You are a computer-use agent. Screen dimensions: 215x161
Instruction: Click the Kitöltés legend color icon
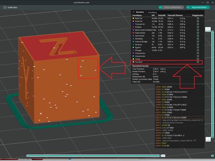[133, 27]
